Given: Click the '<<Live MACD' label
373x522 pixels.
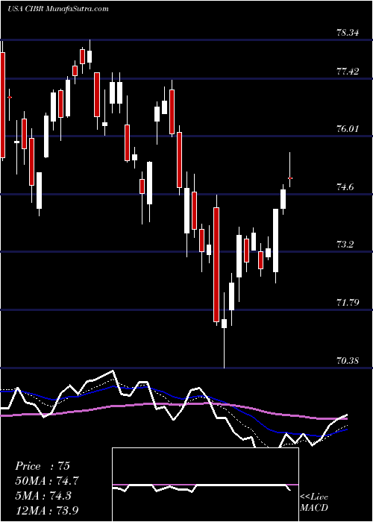Looking at the screenshot, I should coord(314,502).
